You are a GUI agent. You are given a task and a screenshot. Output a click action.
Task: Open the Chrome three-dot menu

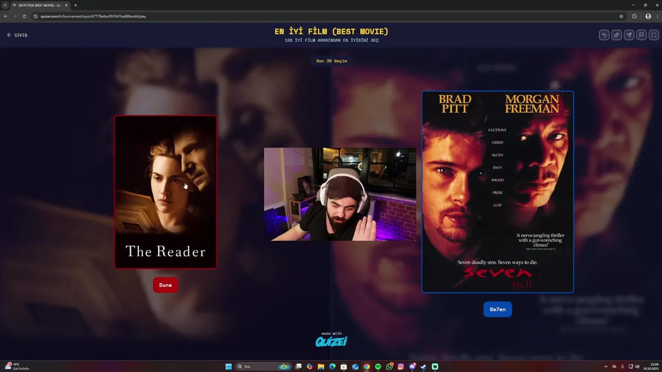[x=657, y=16]
